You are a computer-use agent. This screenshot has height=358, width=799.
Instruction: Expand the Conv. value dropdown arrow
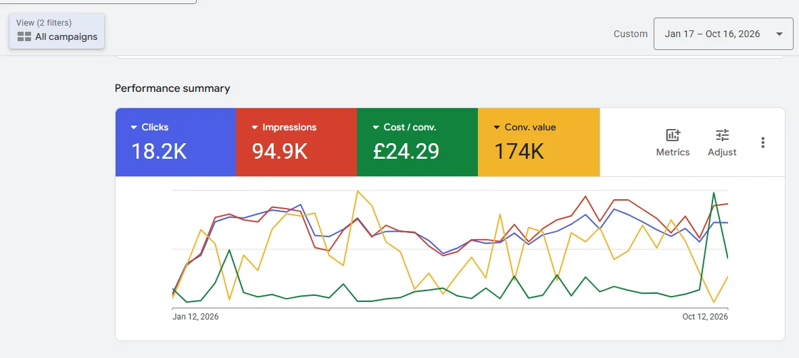pyautogui.click(x=497, y=127)
